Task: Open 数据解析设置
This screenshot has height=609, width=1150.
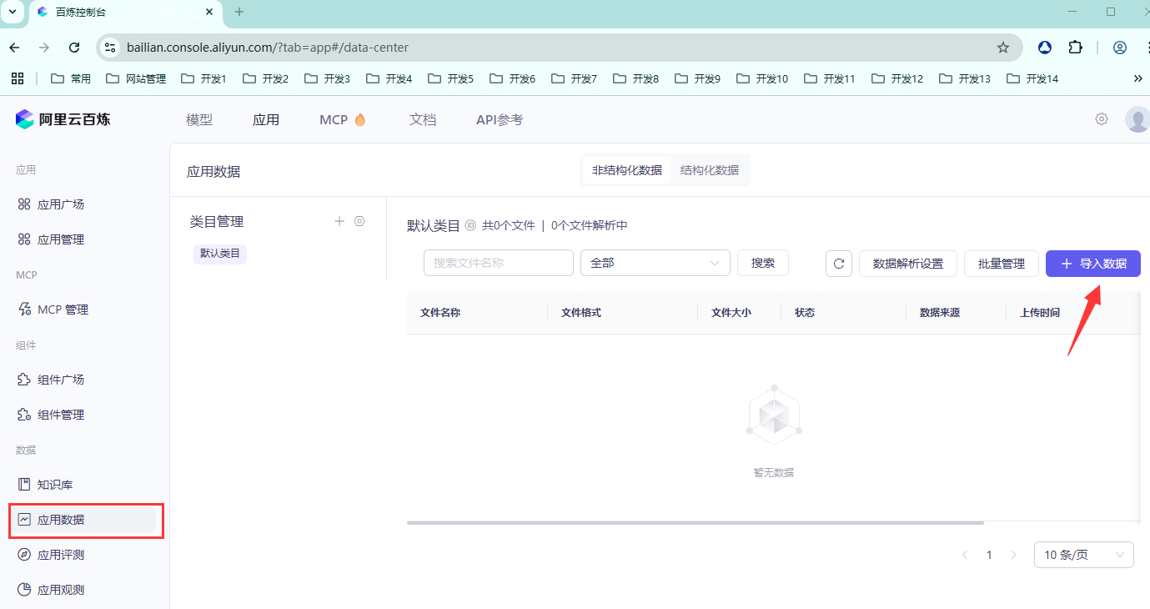Action: [x=908, y=264]
